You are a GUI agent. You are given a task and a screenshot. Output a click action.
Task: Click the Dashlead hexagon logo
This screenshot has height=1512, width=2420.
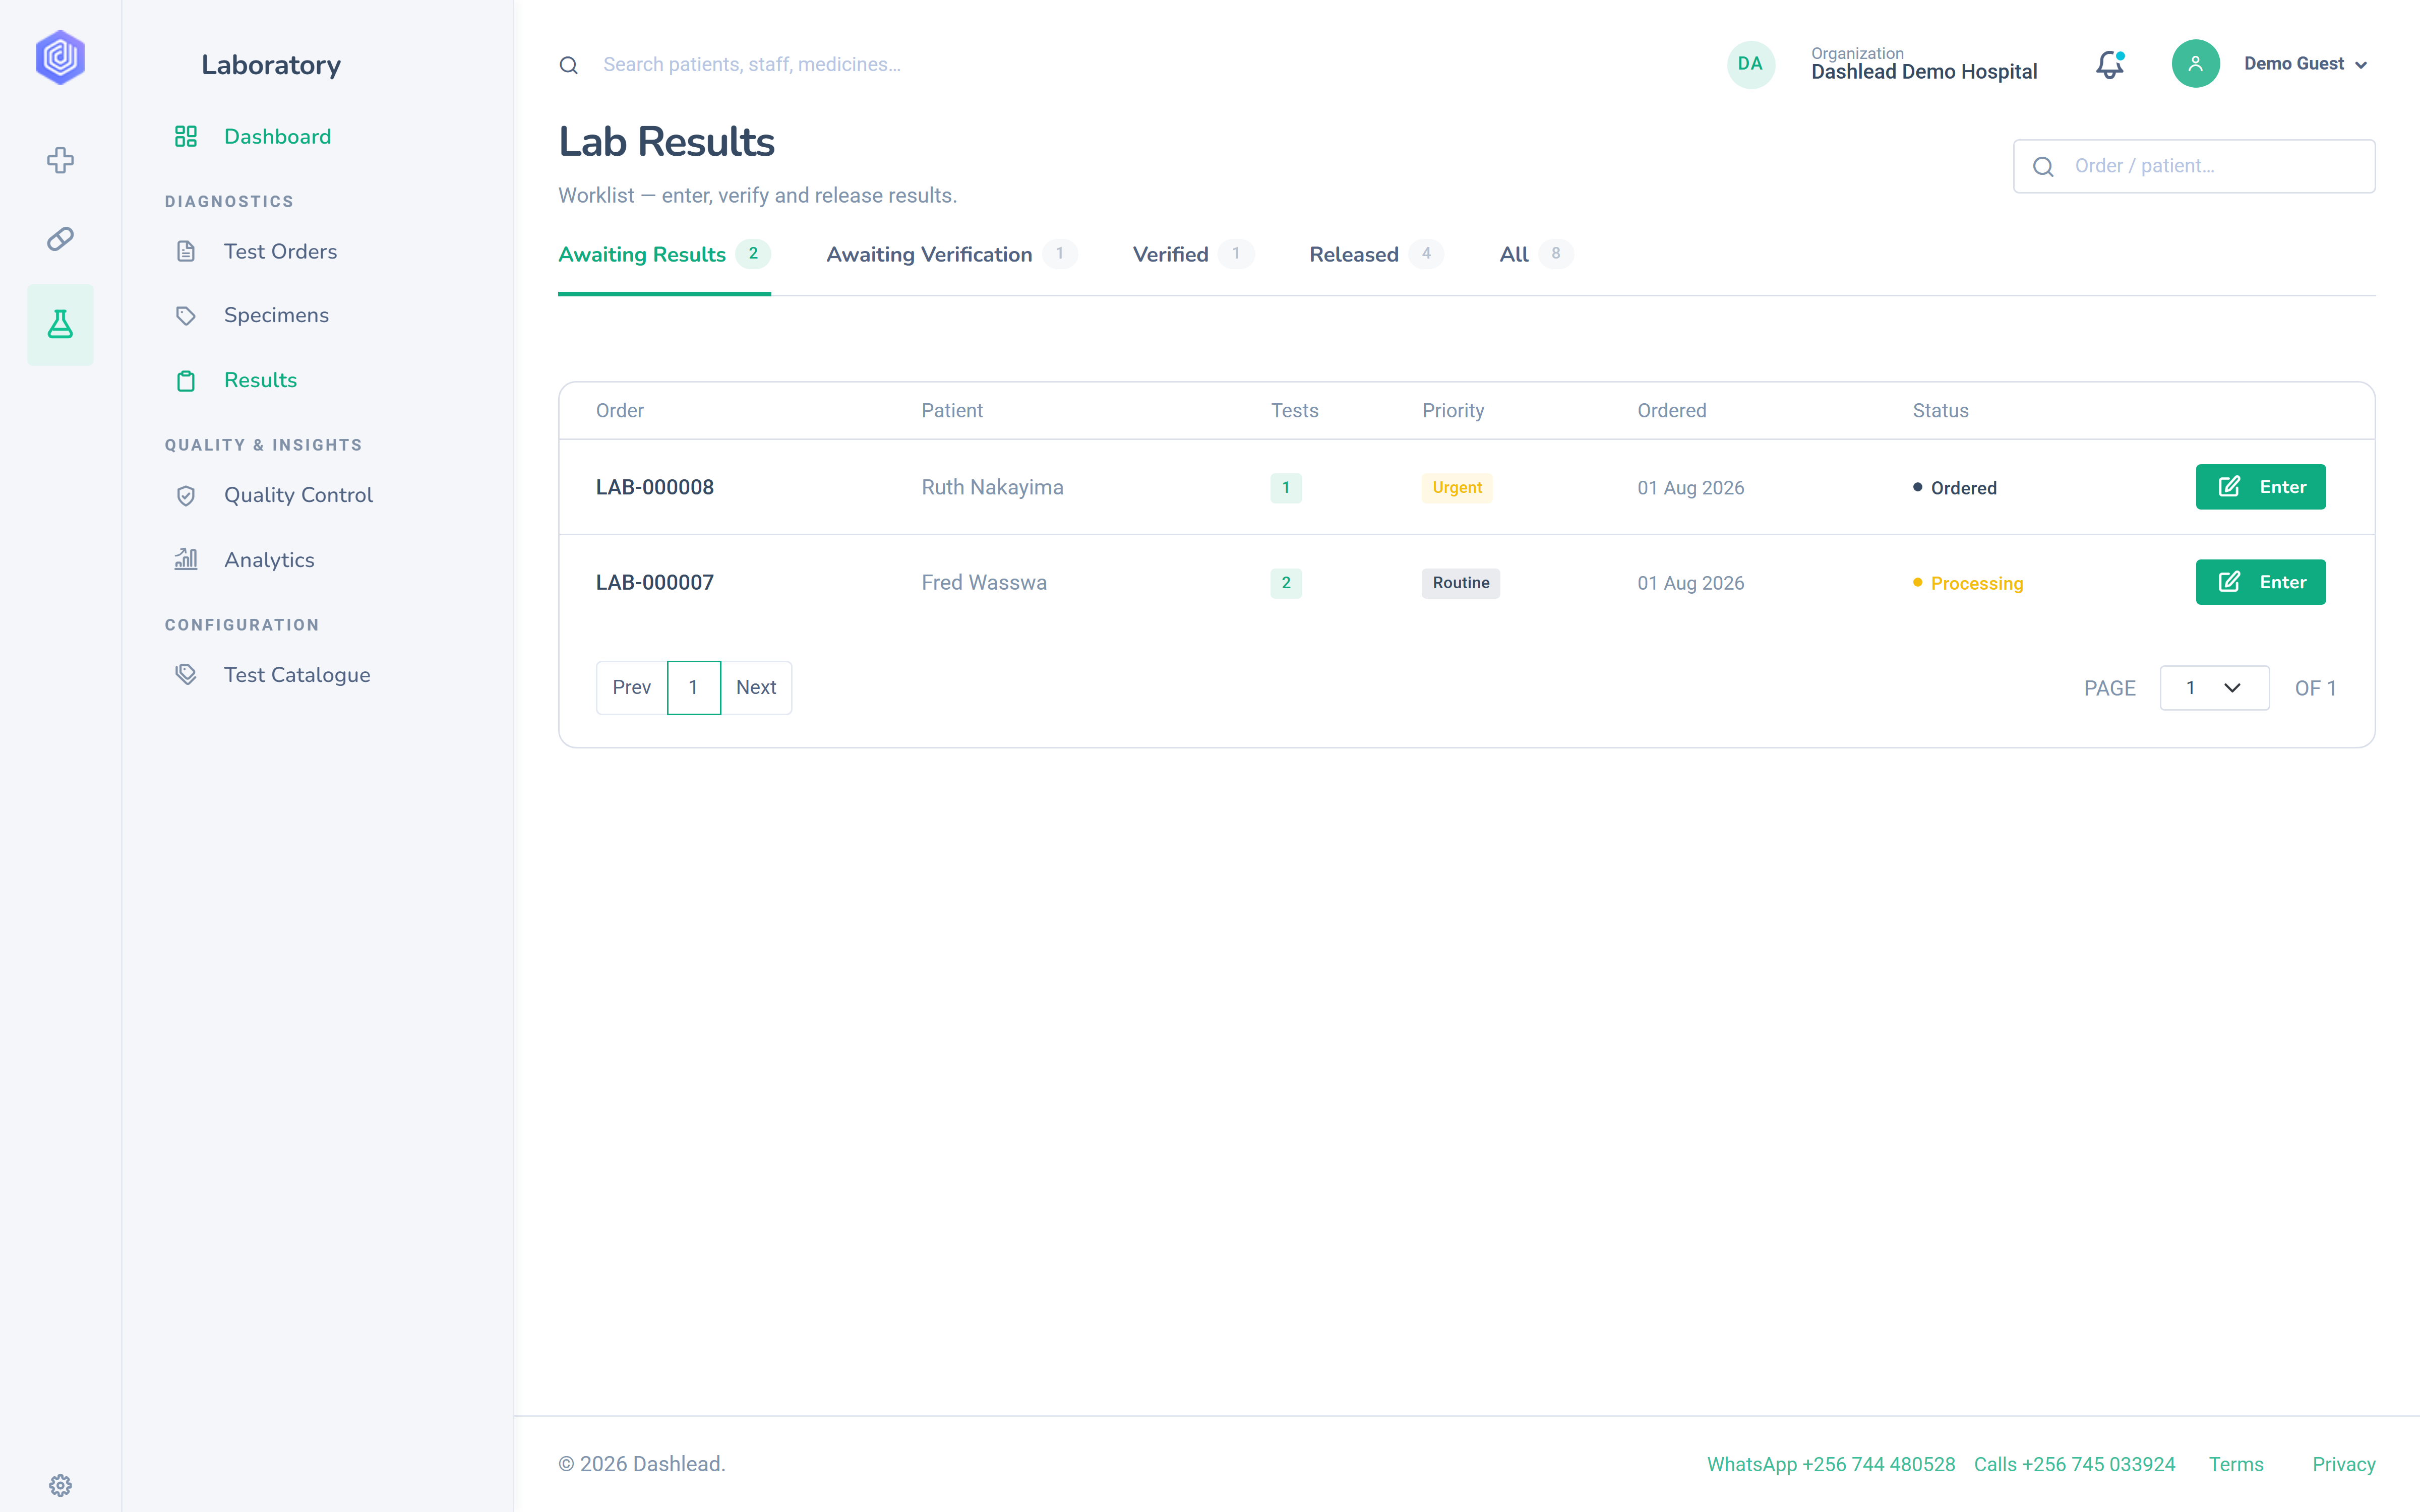[x=60, y=57]
